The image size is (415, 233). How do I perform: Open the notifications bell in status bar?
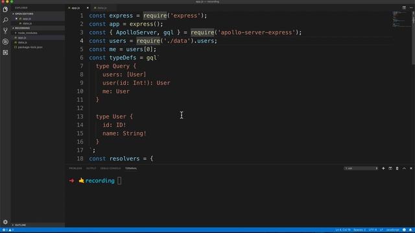[410, 230]
